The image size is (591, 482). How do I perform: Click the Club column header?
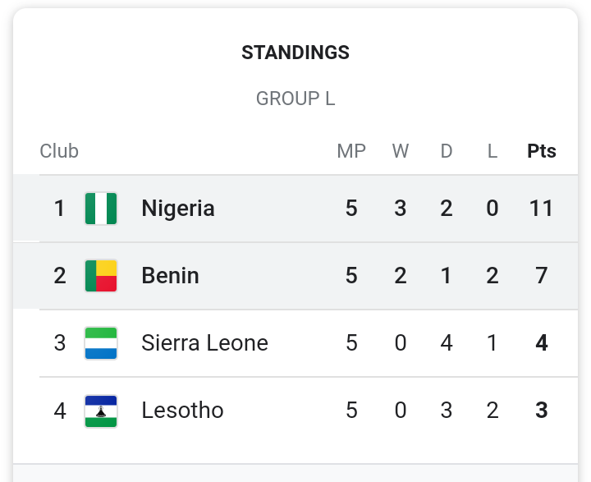[59, 151]
